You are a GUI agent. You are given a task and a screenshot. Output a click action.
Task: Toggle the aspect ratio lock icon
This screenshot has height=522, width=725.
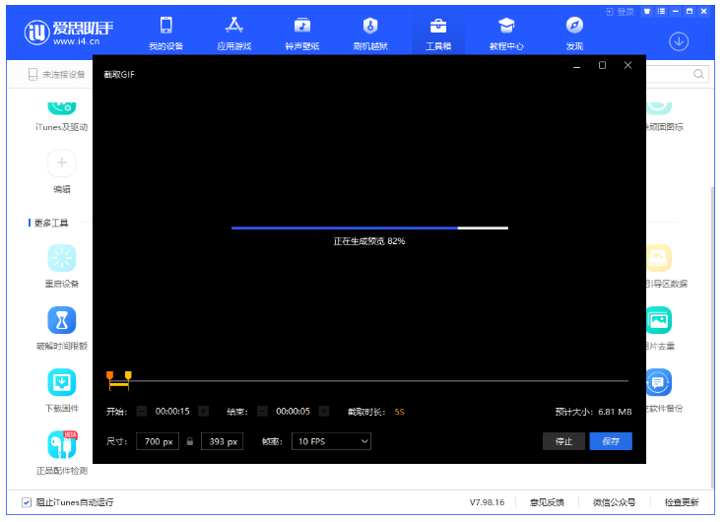click(x=189, y=441)
